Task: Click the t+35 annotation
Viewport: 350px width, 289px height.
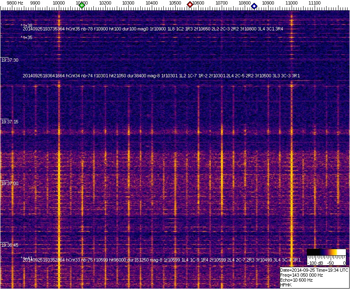Action: [27, 37]
